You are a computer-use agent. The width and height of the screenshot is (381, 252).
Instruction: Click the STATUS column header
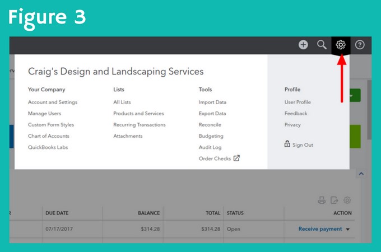[235, 213]
